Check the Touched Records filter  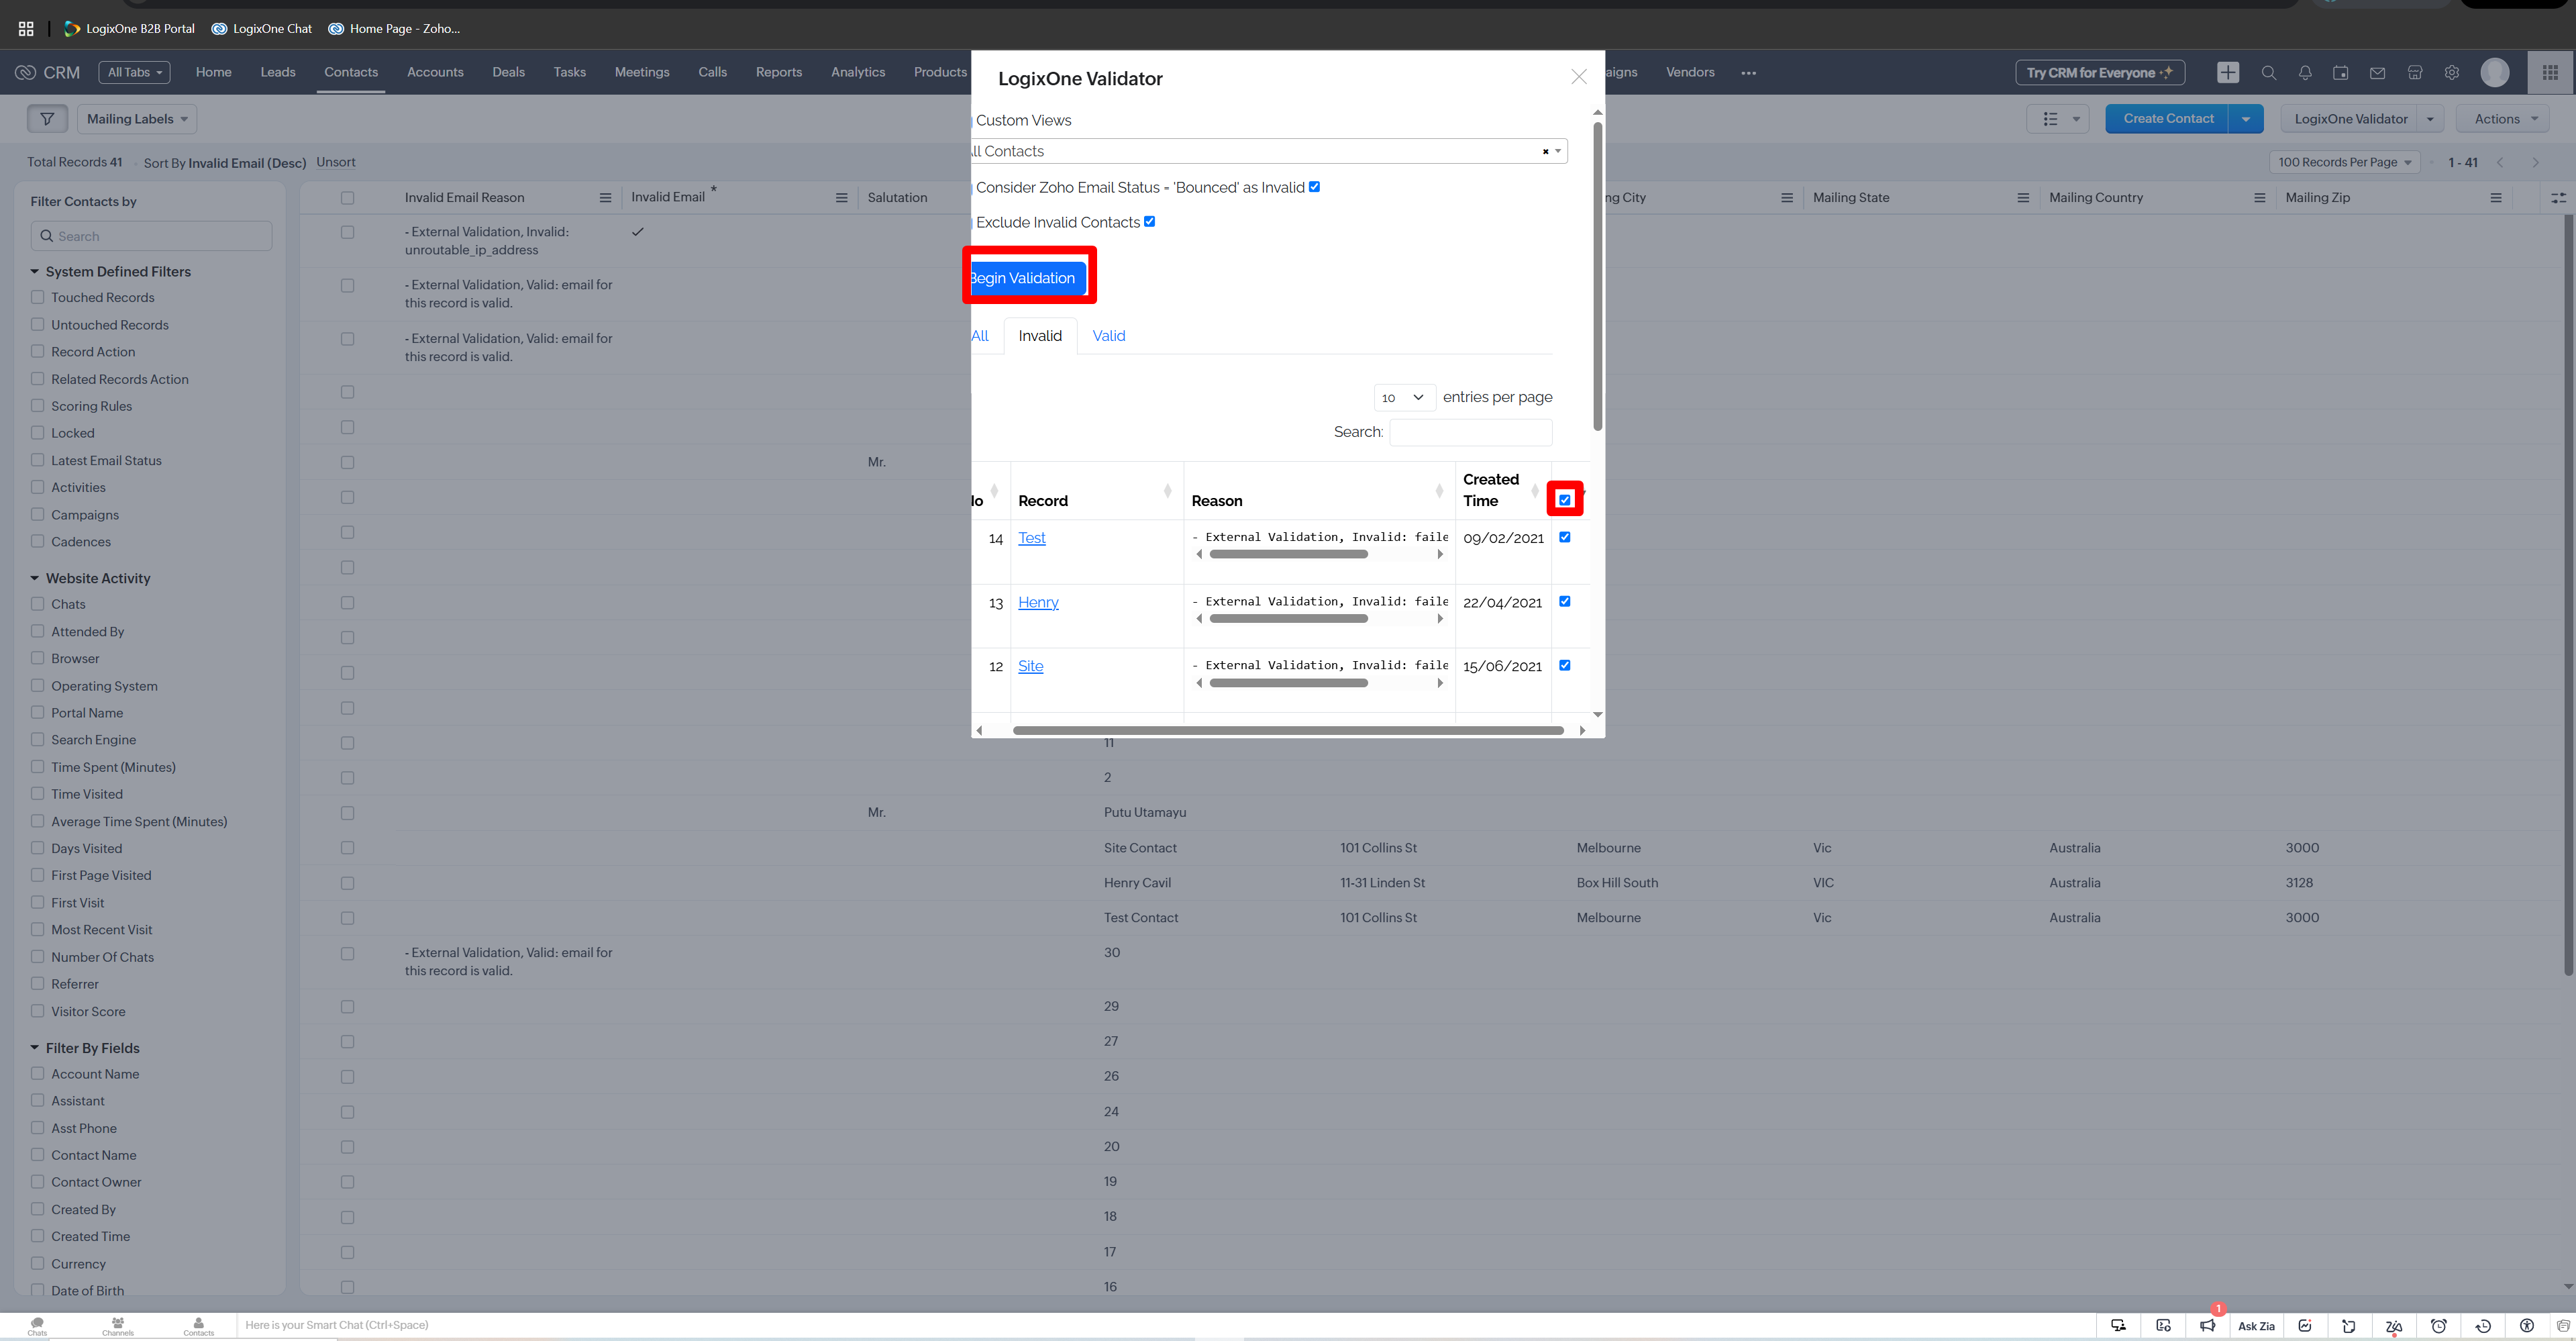[37, 297]
